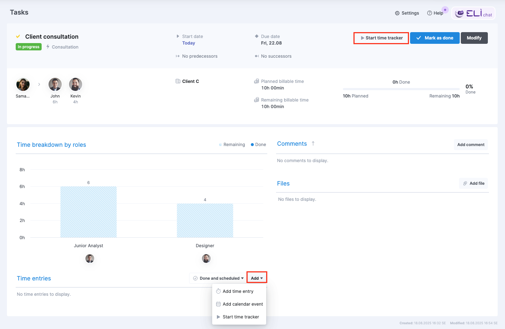Click the Start date triangle icon
Screen dimensions: 505x329
178,36
